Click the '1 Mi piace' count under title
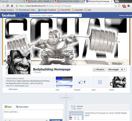Screen dimensions: 132x121 pyautogui.click(x=37, y=72)
